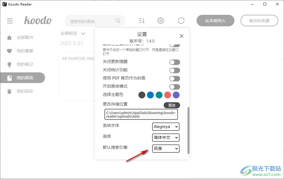Click the home icon for all books
Image resolution: width=284 pixels, height=179 pixels.
9,38
